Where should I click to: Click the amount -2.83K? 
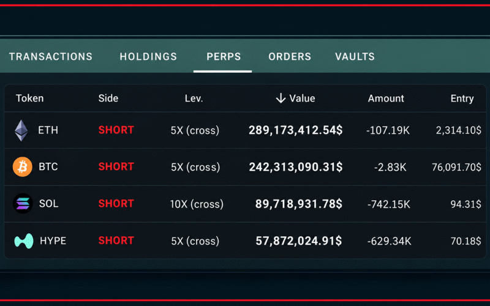pos(390,167)
